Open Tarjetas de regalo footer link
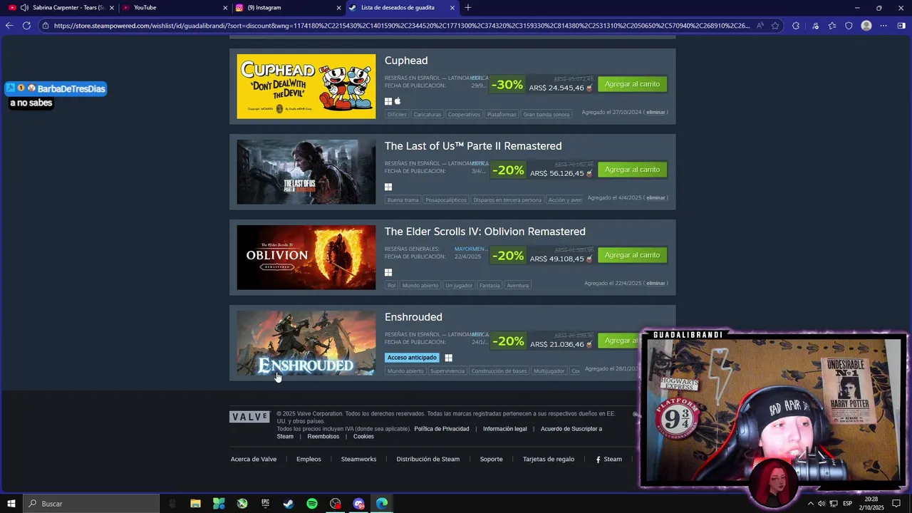The image size is (912, 513). 549,460
